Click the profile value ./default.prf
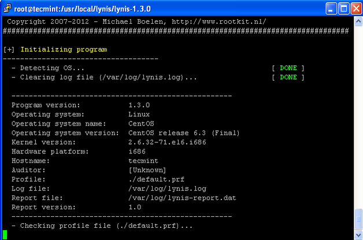Viewport: 363px width, 240px height. pos(156,179)
